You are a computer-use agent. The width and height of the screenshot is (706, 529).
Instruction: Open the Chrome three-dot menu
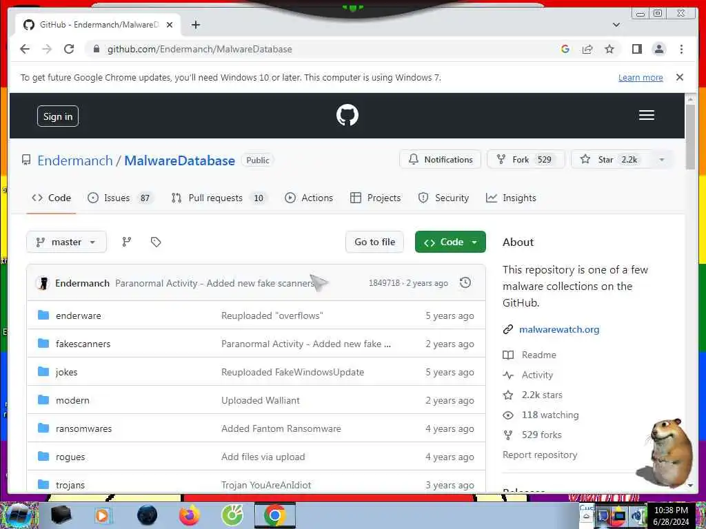681,49
